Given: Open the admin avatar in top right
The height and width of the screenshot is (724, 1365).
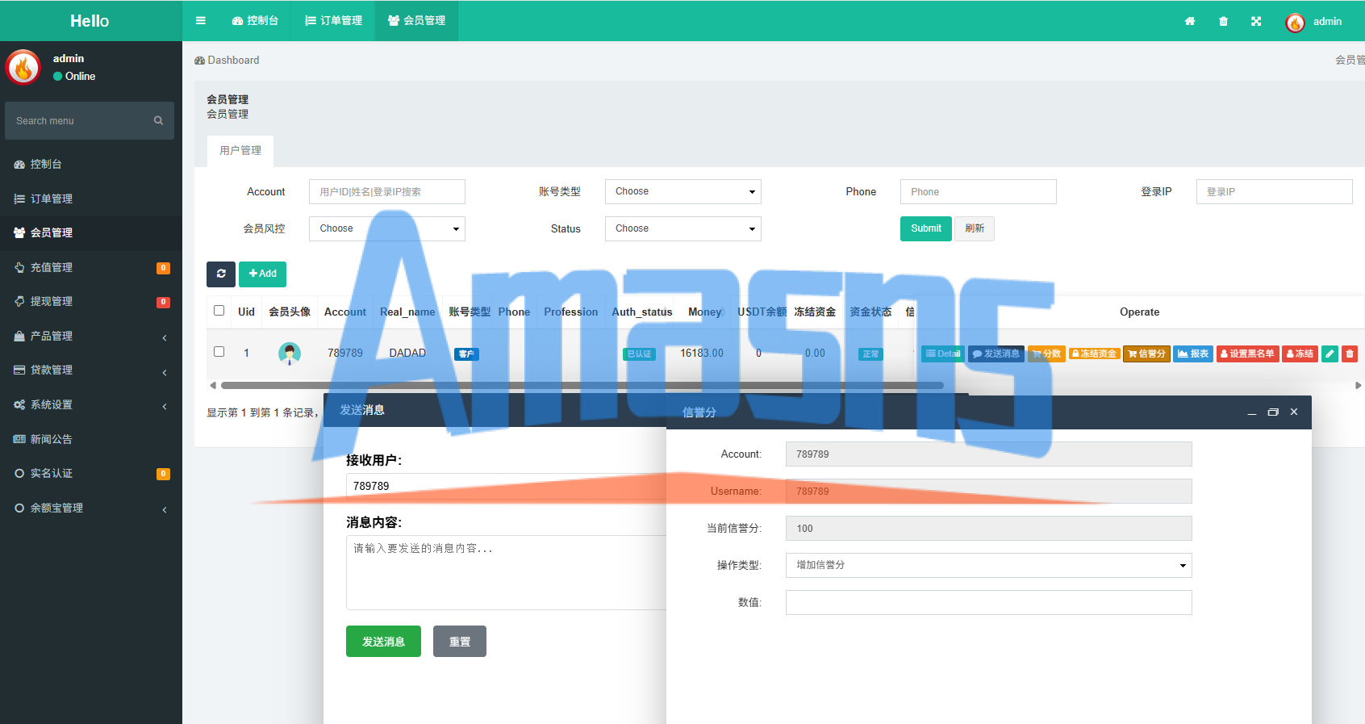Looking at the screenshot, I should [1295, 22].
